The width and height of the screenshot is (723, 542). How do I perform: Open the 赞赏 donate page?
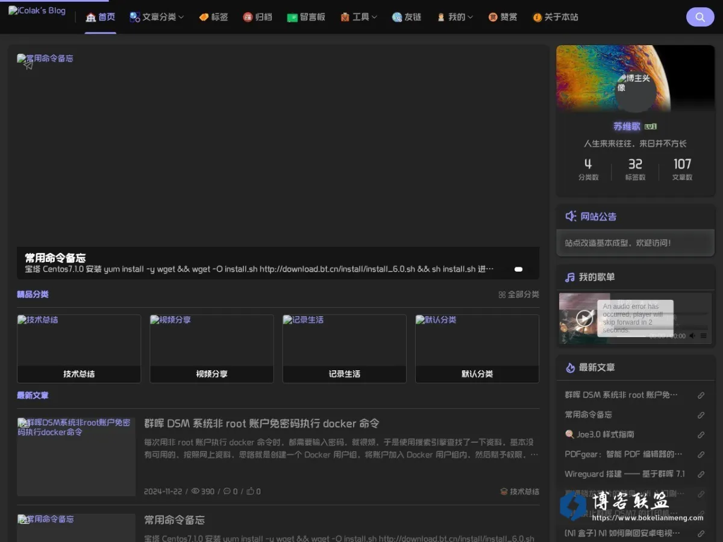(502, 17)
